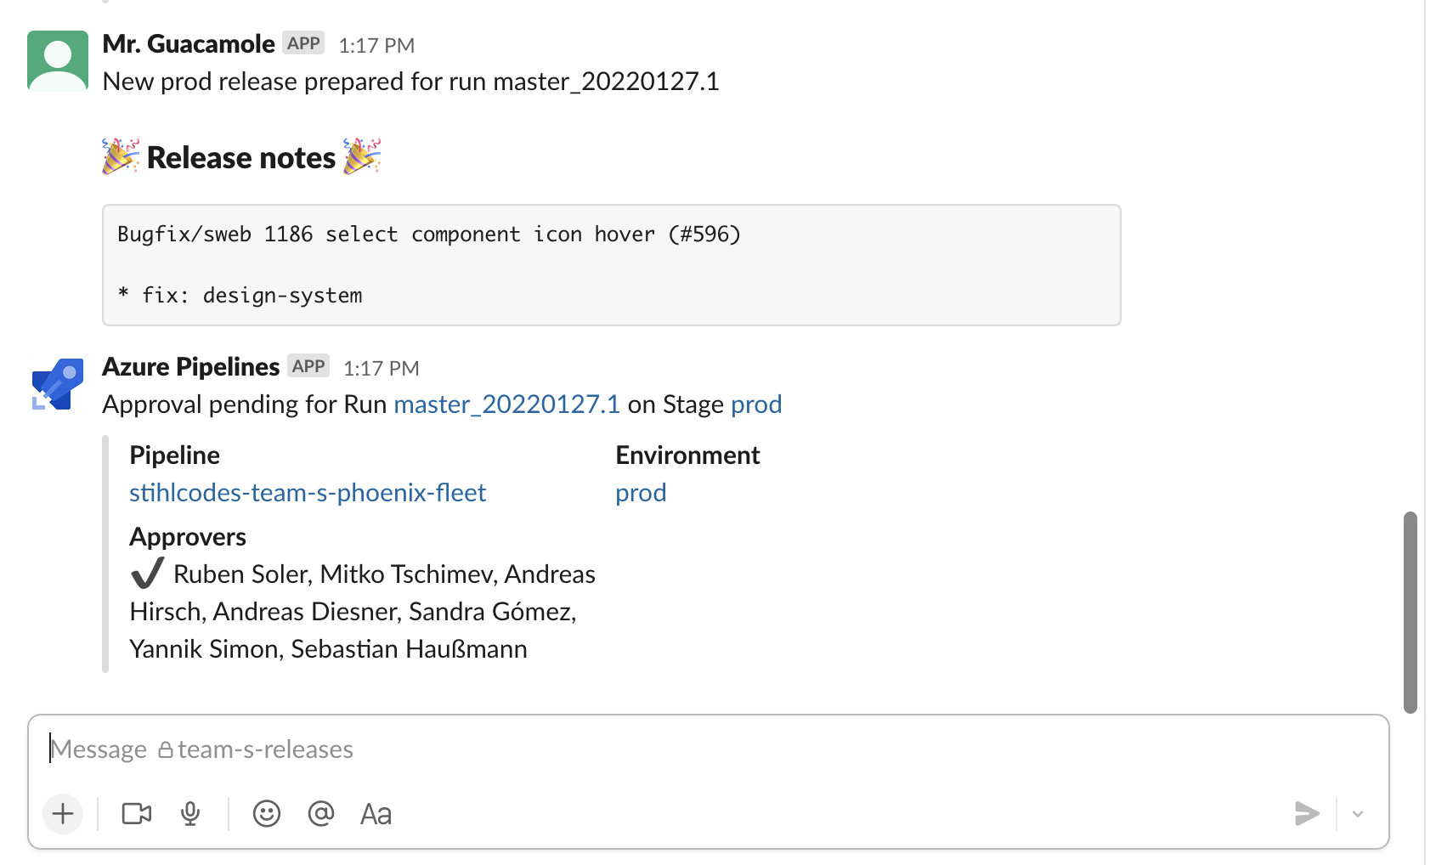Screen dimensions: 1436x865
Task: Open the prod link under Environment
Action: (x=641, y=494)
